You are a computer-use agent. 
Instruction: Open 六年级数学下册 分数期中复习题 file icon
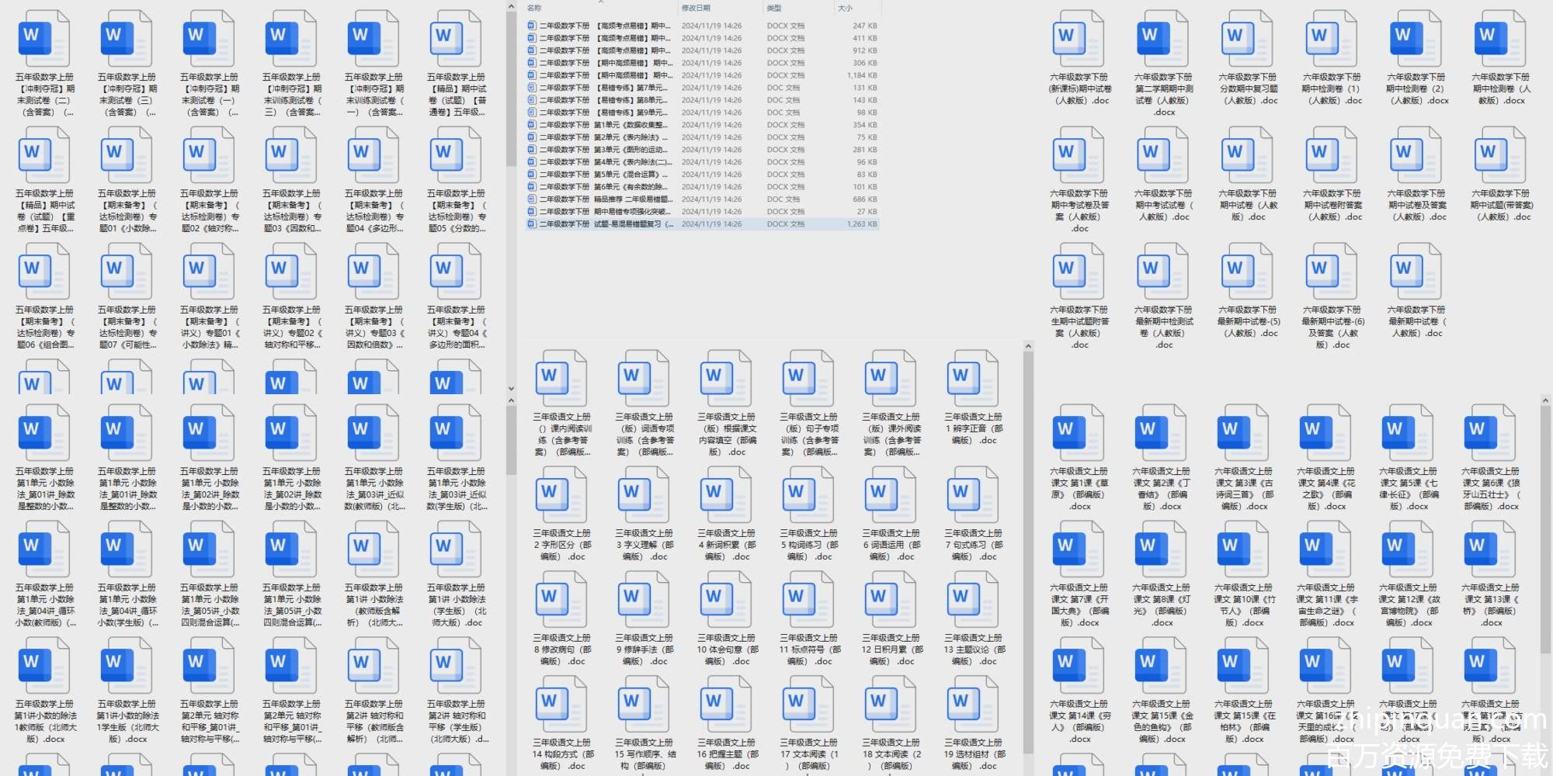point(1247,38)
